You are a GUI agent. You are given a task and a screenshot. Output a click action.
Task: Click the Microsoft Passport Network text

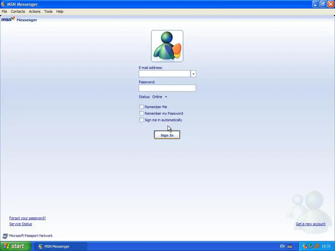[x=31, y=236]
